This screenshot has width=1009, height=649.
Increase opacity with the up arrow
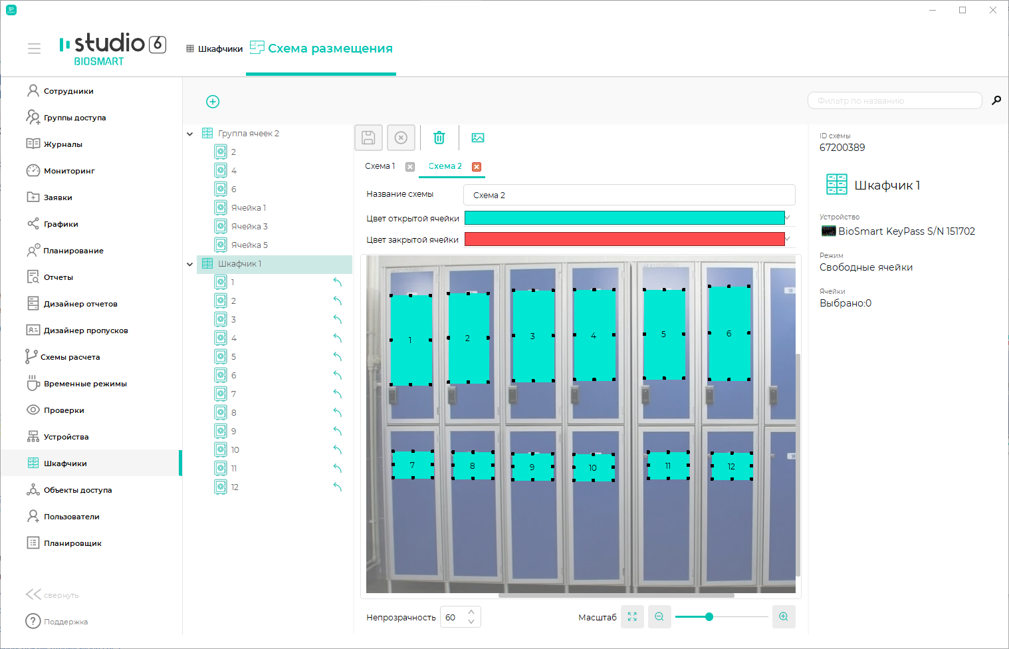471,612
